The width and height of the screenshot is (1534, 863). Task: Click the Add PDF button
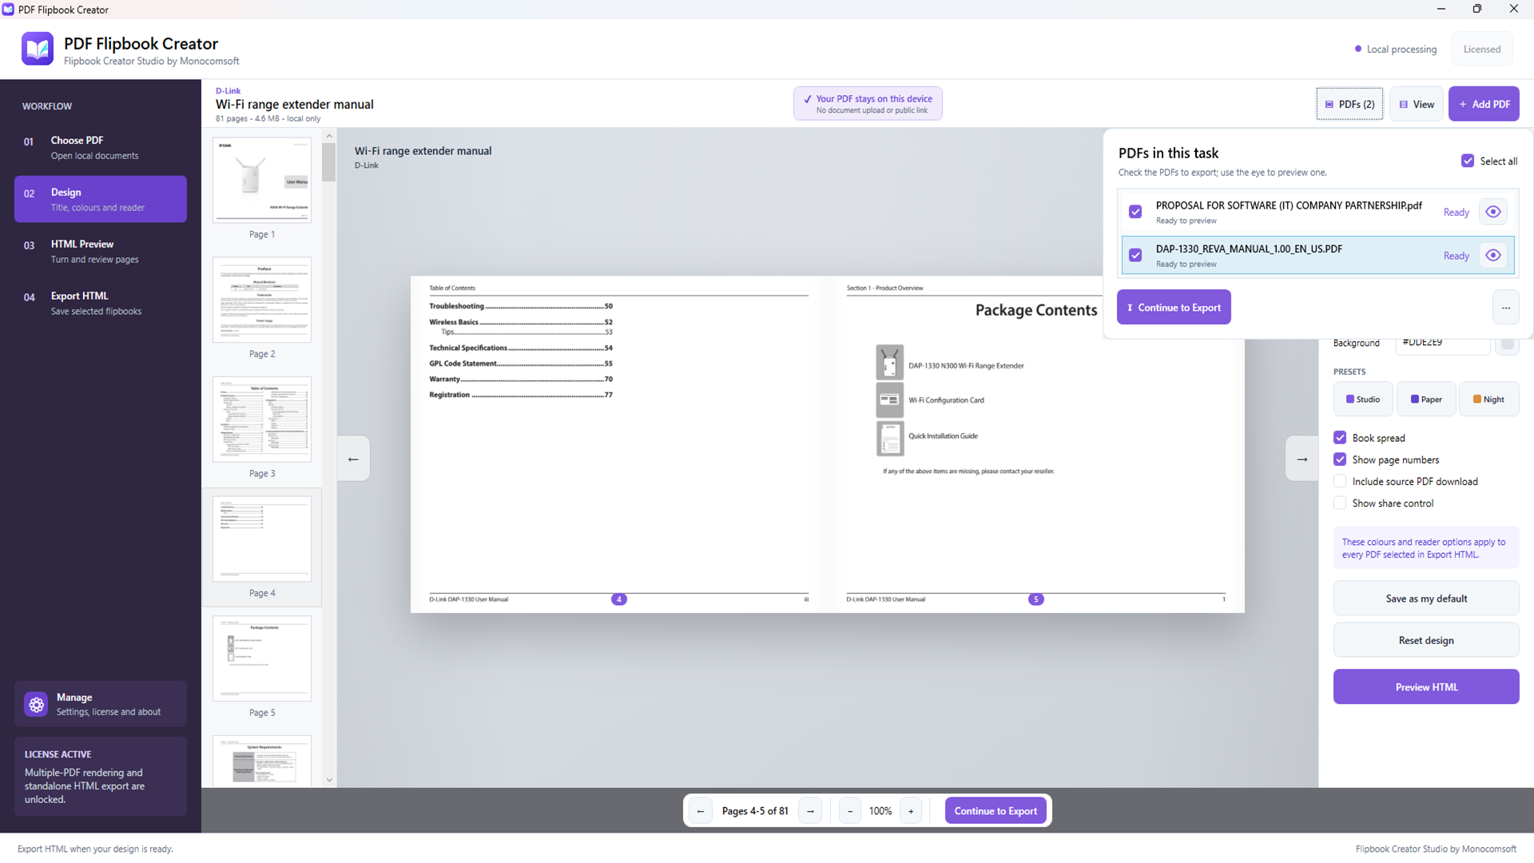[1484, 104]
